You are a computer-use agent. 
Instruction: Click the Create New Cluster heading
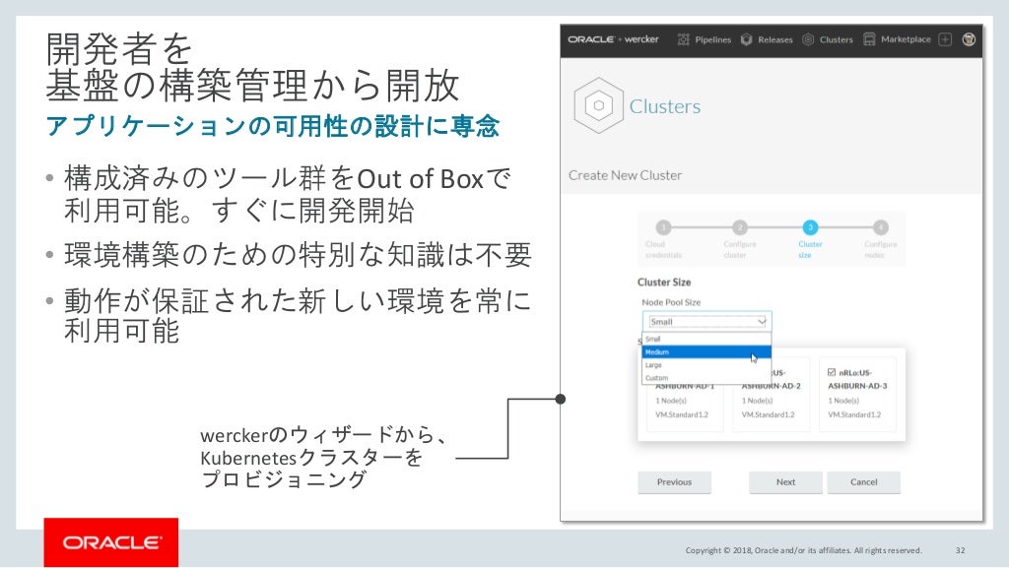625,175
